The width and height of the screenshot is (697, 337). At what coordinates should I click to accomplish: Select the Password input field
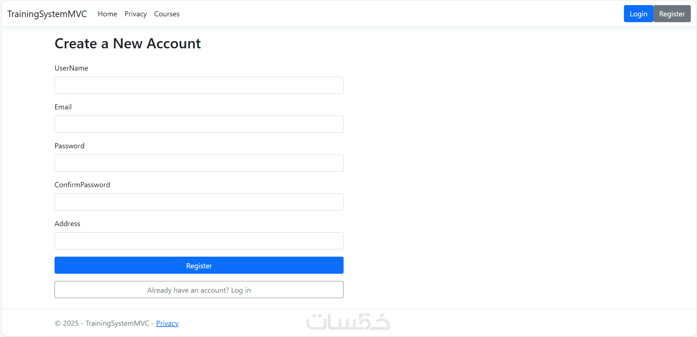pos(199,163)
